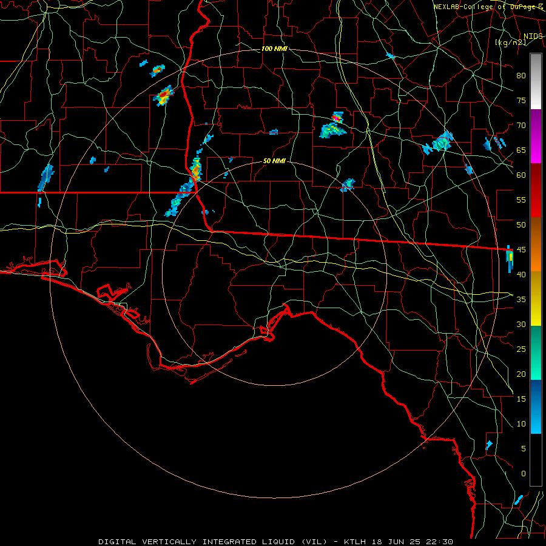Click the storm cell with the magenta core
The height and width of the screenshot is (546, 546).
pos(337,118)
